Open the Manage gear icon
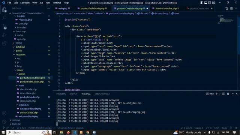Image resolution: width=240 pixels, height=135 pixels. [4, 121]
